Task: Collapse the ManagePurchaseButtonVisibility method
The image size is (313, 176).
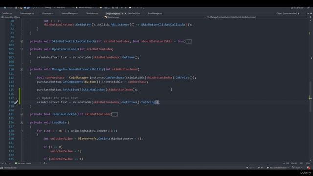Action: [x=22, y=69]
